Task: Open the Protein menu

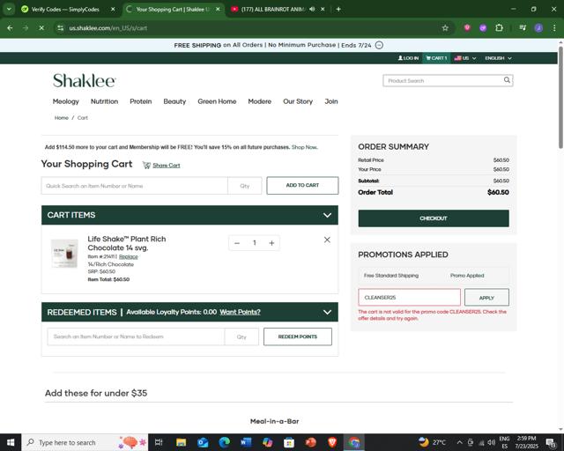Action: coord(141,101)
